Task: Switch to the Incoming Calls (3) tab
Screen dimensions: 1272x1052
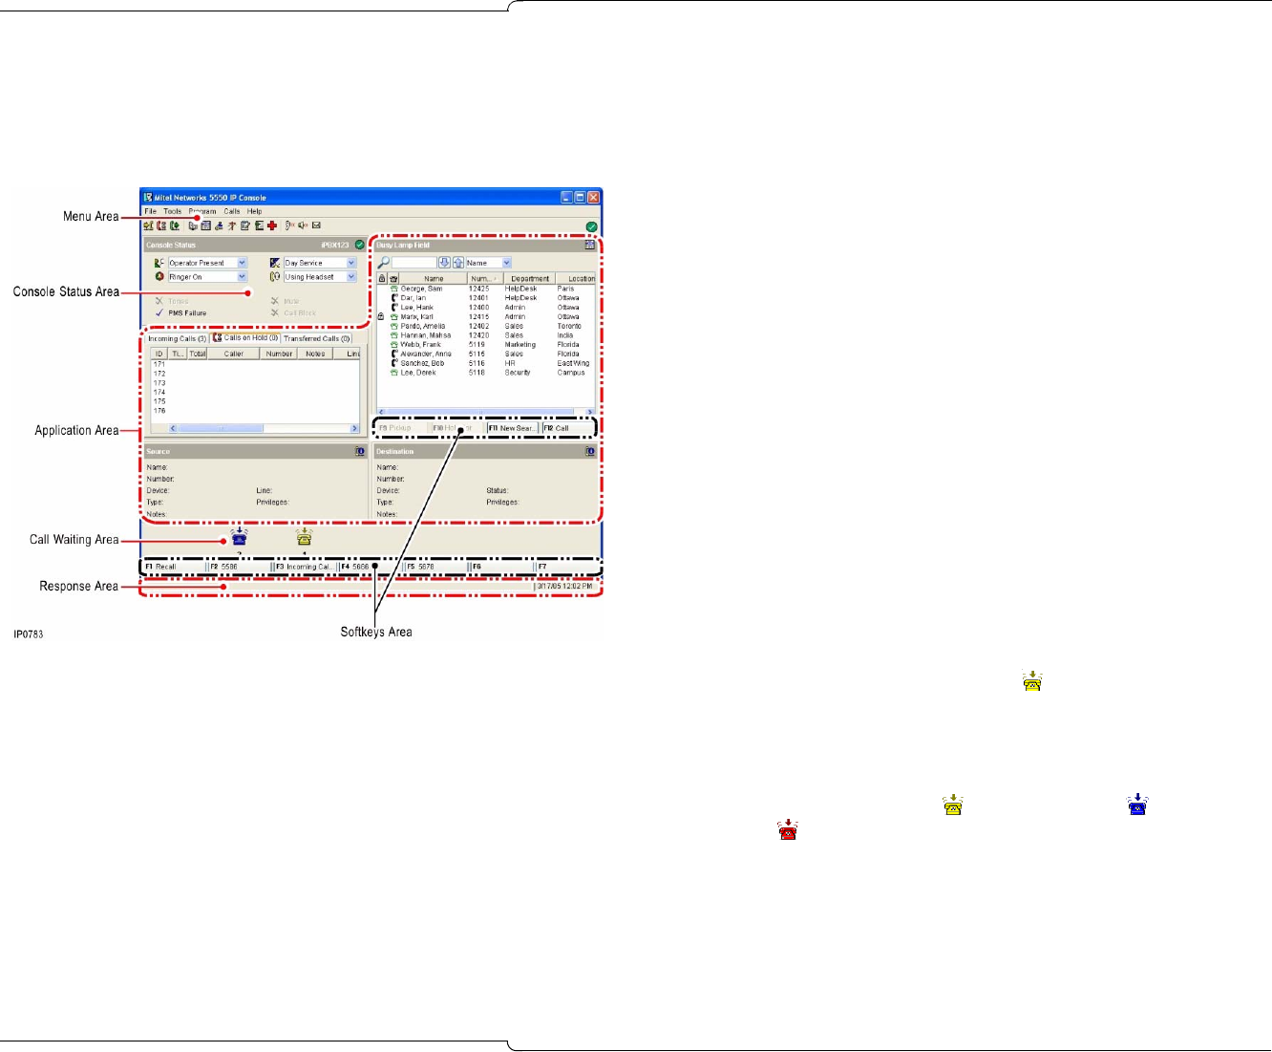Action: [x=178, y=338]
